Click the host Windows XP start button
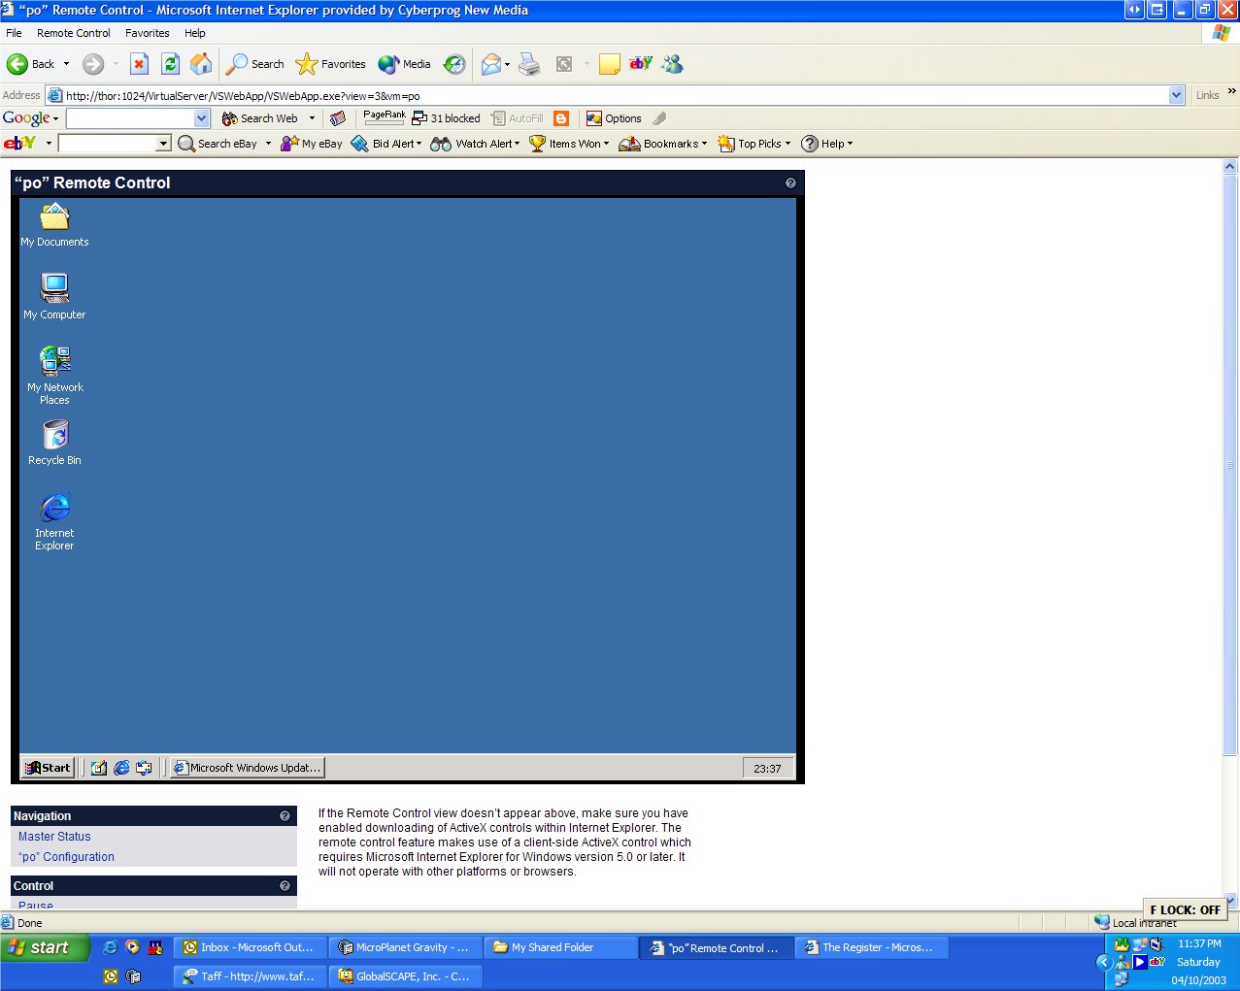This screenshot has width=1240, height=991. 45,947
